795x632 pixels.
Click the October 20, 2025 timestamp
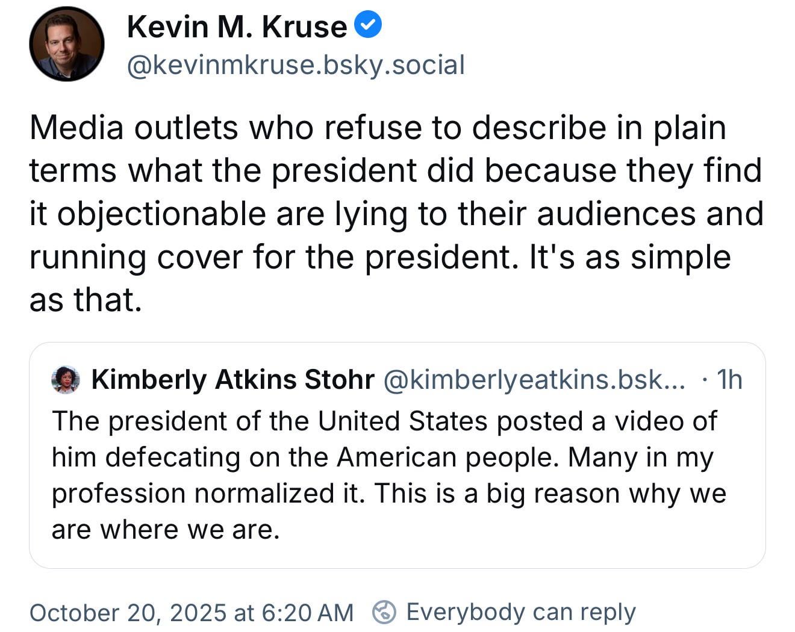(x=191, y=613)
